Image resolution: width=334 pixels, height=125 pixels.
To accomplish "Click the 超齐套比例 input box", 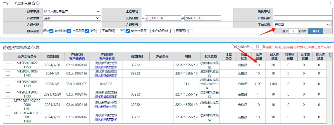I will tap(257, 47).
